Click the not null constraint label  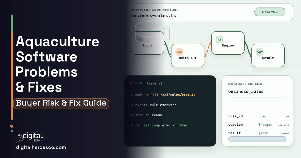tap(283, 125)
